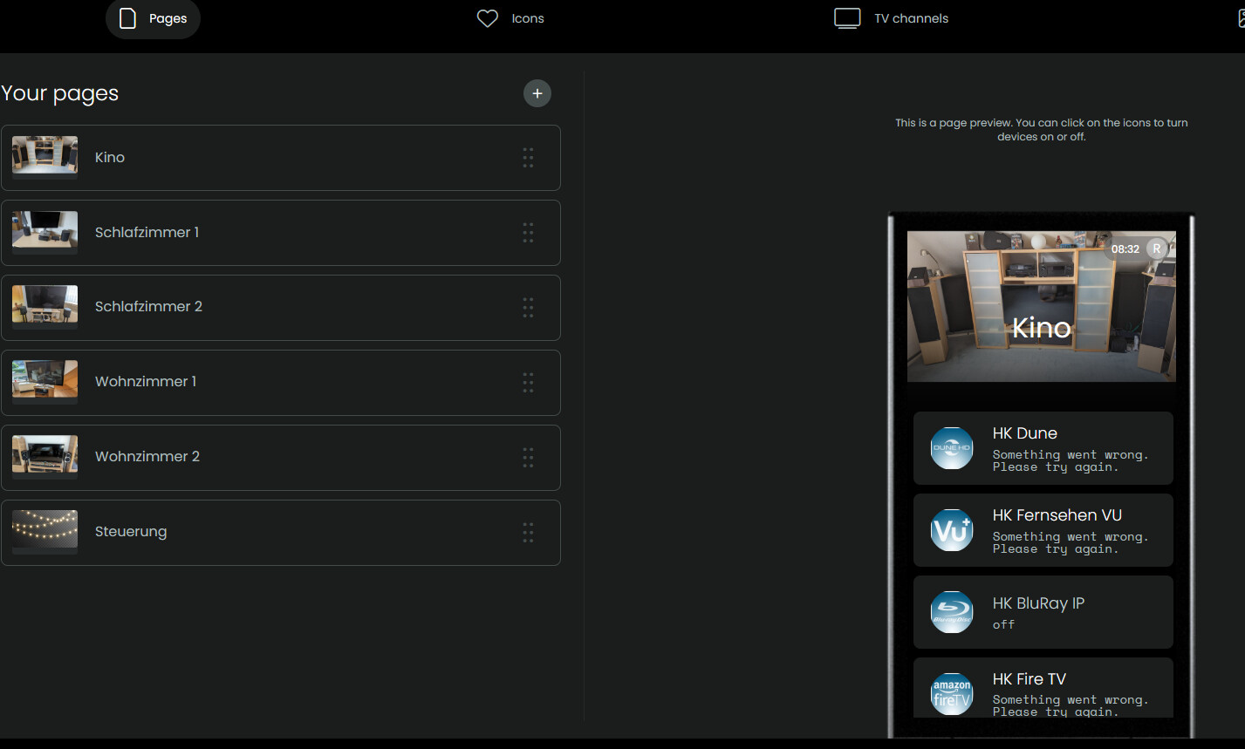Select the Schlafzimmer 2 page
Screen dimensions: 1245x749
click(x=281, y=308)
